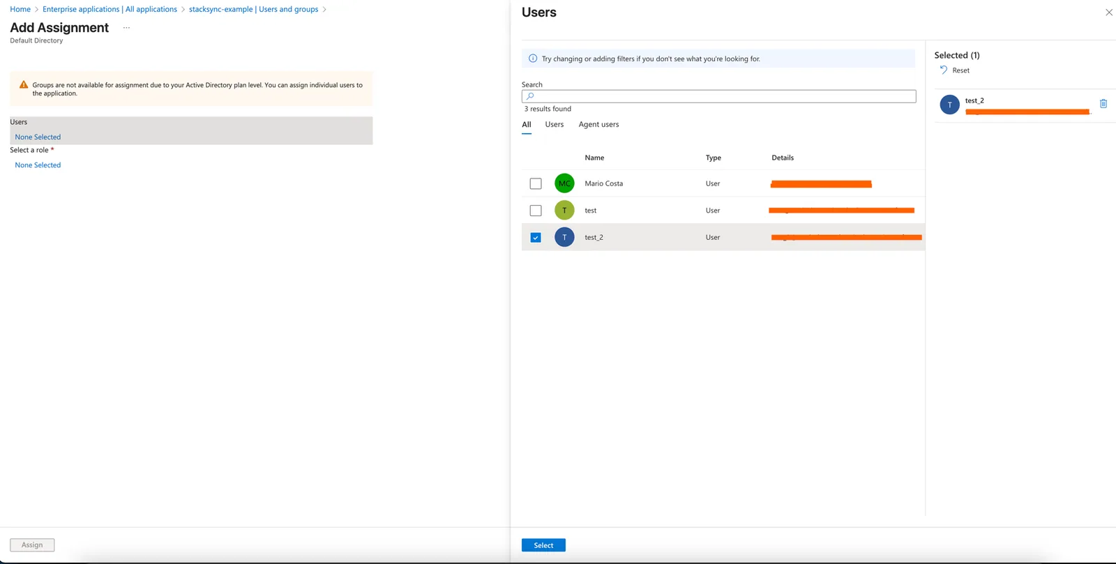1116x564 pixels.
Task: Click the Selected (1) heading
Action: pos(957,55)
